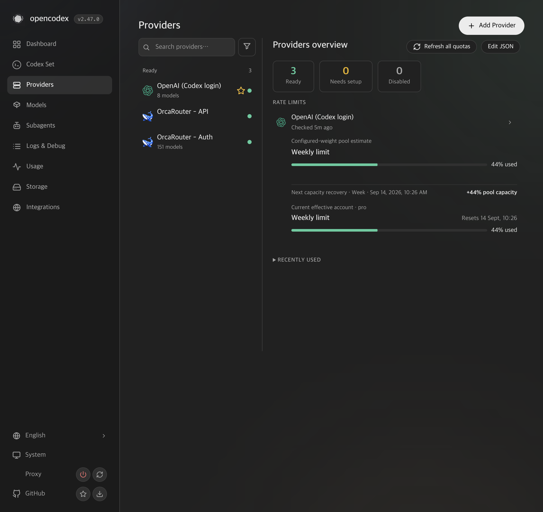Click the opencodex logo icon
Image resolution: width=543 pixels, height=512 pixels.
[x=18, y=19]
